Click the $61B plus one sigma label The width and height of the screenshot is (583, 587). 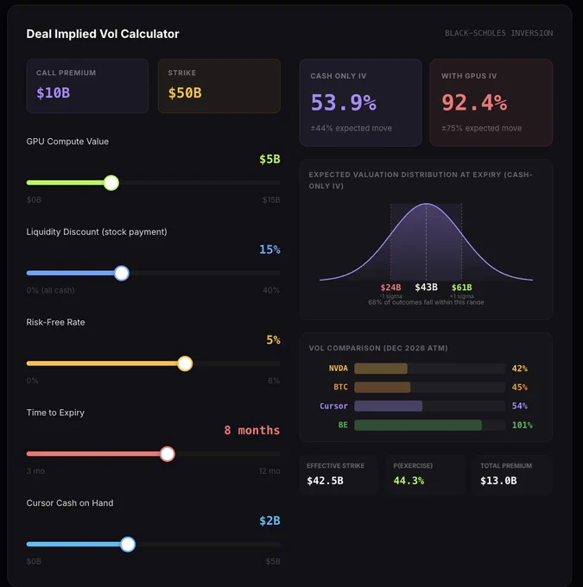(x=461, y=287)
